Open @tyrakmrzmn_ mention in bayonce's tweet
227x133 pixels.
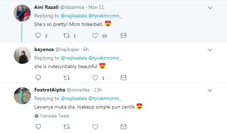105,58
